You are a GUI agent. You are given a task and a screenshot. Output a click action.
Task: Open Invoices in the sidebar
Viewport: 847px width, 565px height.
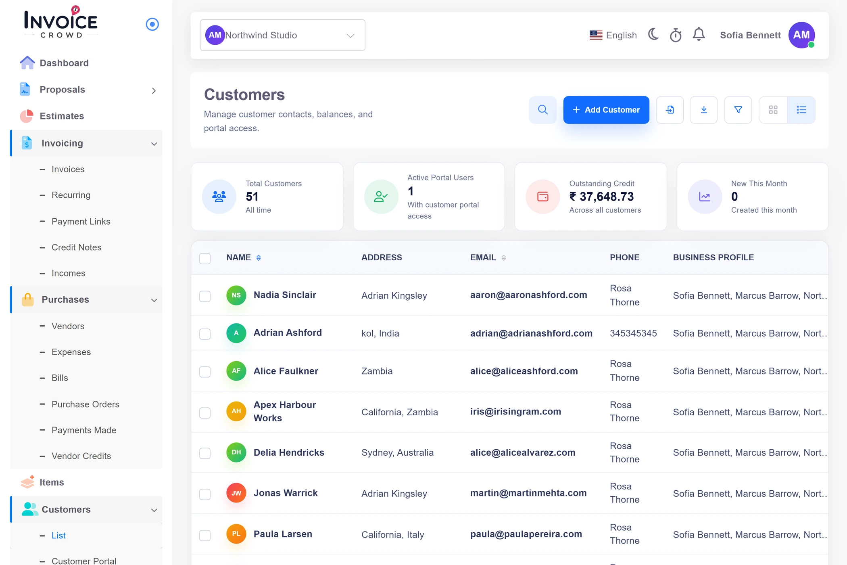point(68,169)
